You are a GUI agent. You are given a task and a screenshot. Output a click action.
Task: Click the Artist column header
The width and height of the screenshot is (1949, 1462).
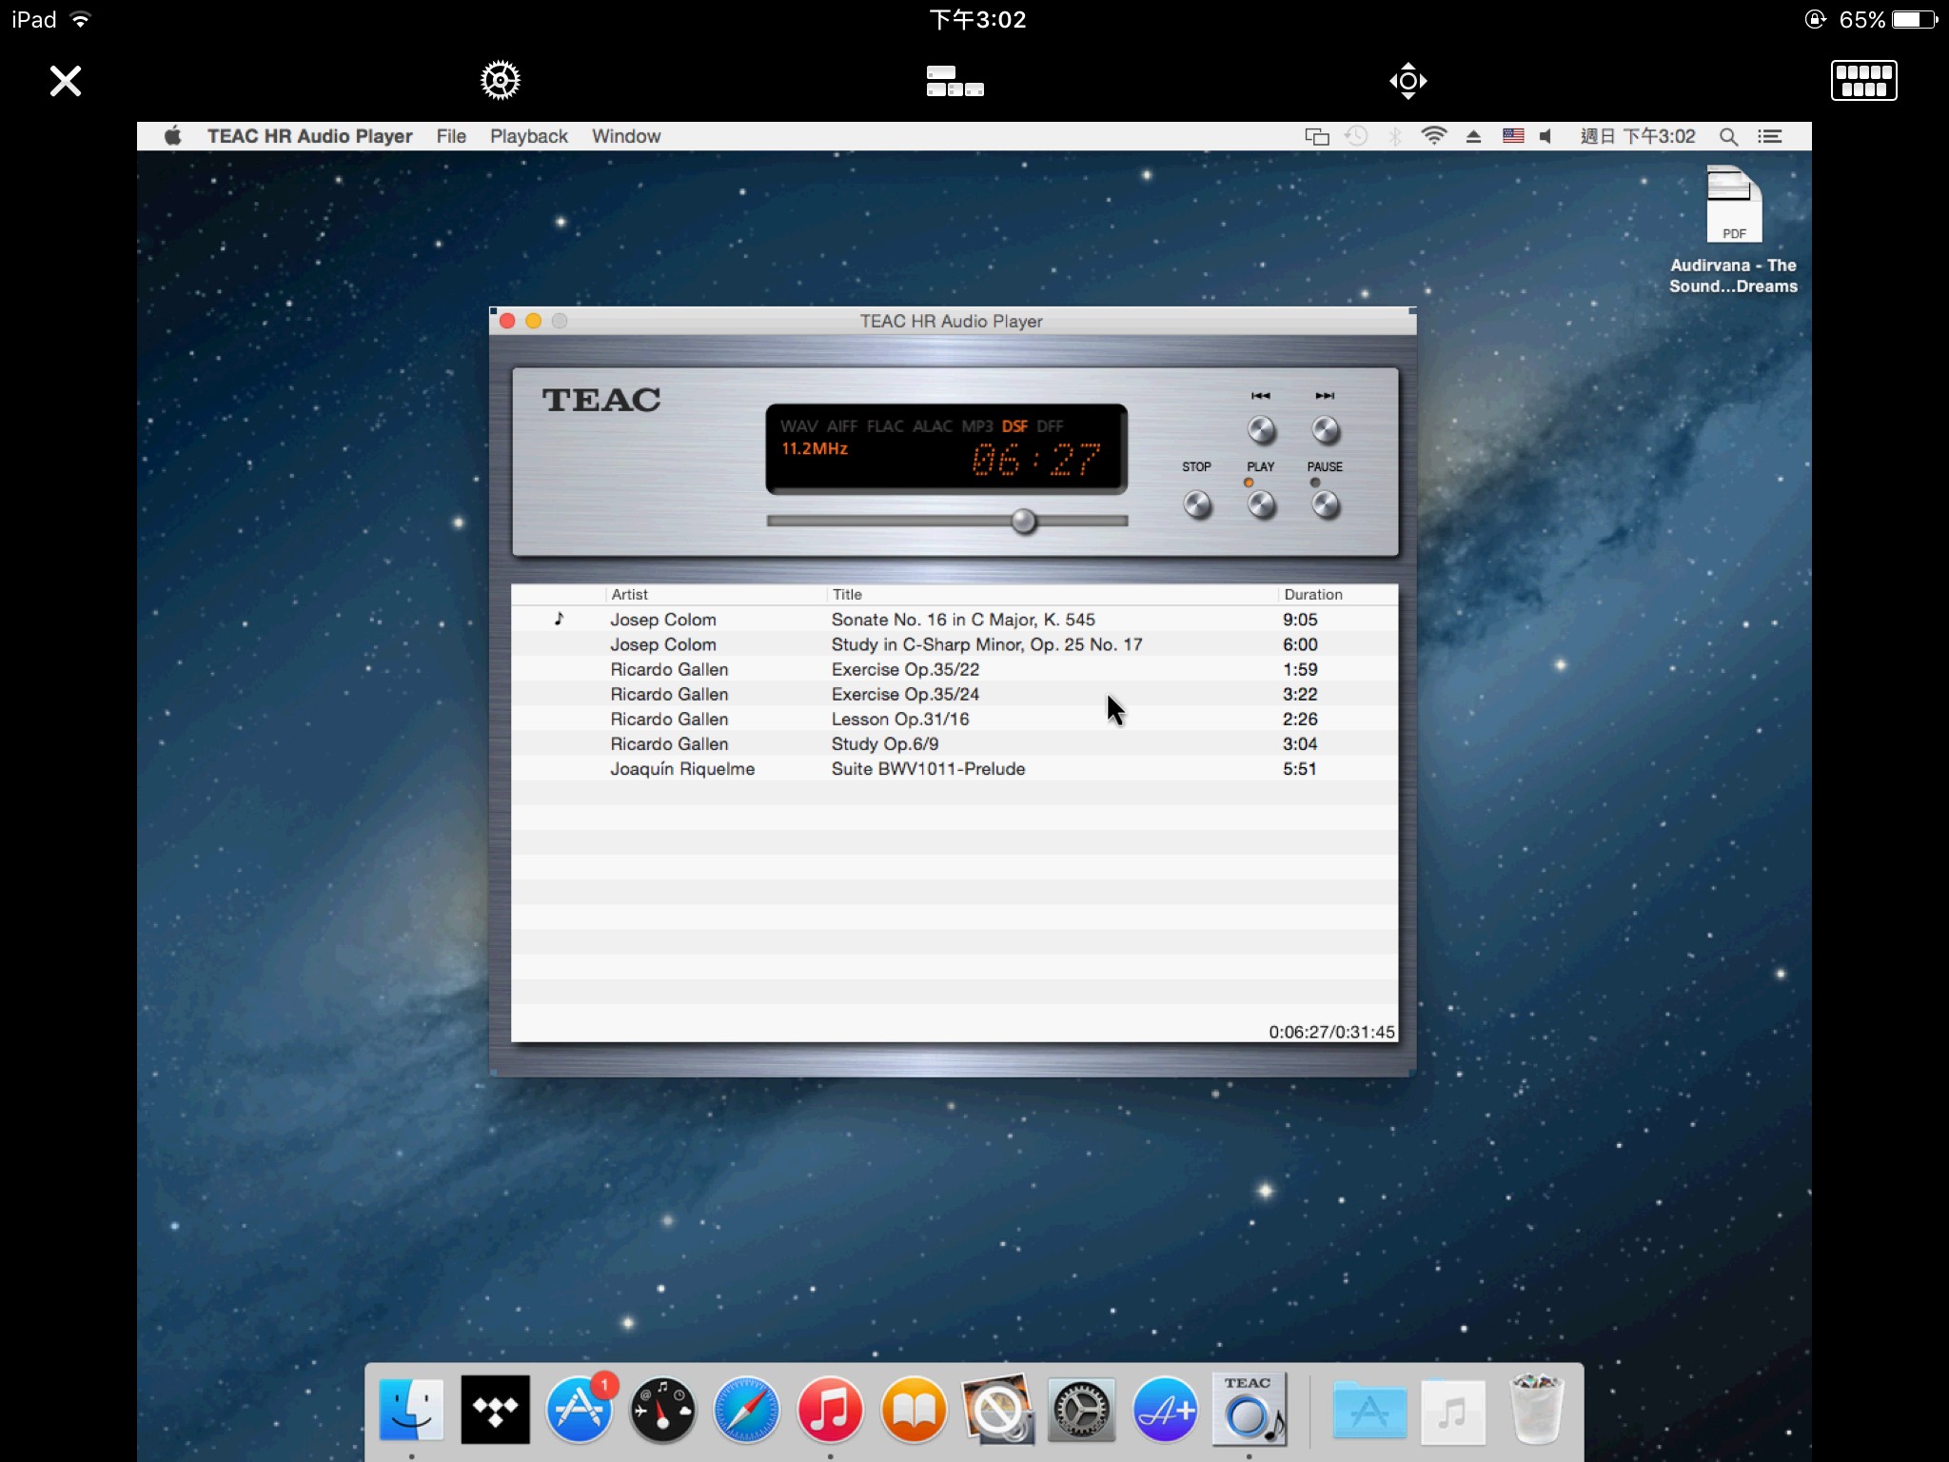coord(716,594)
